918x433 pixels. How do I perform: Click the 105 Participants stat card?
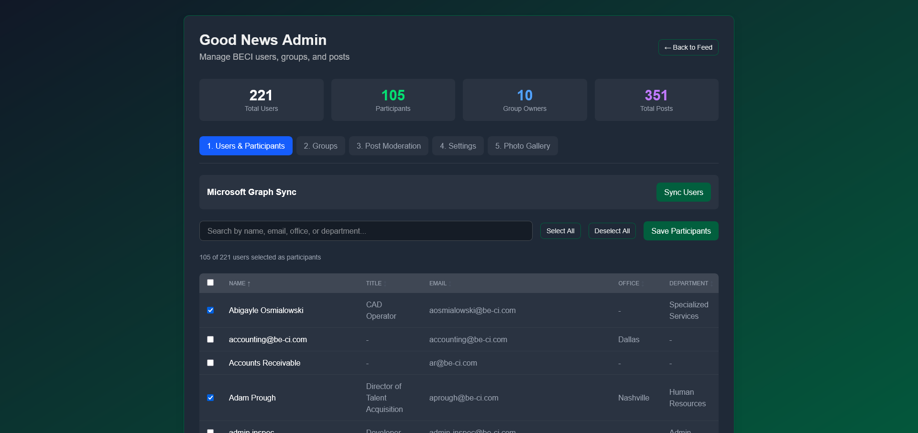click(393, 100)
